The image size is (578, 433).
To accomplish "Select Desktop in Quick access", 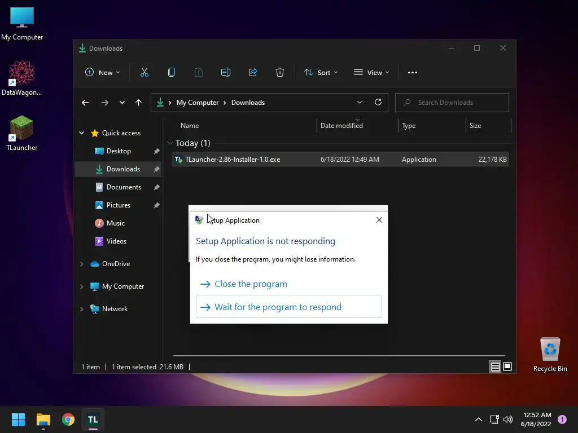I will pyautogui.click(x=118, y=151).
